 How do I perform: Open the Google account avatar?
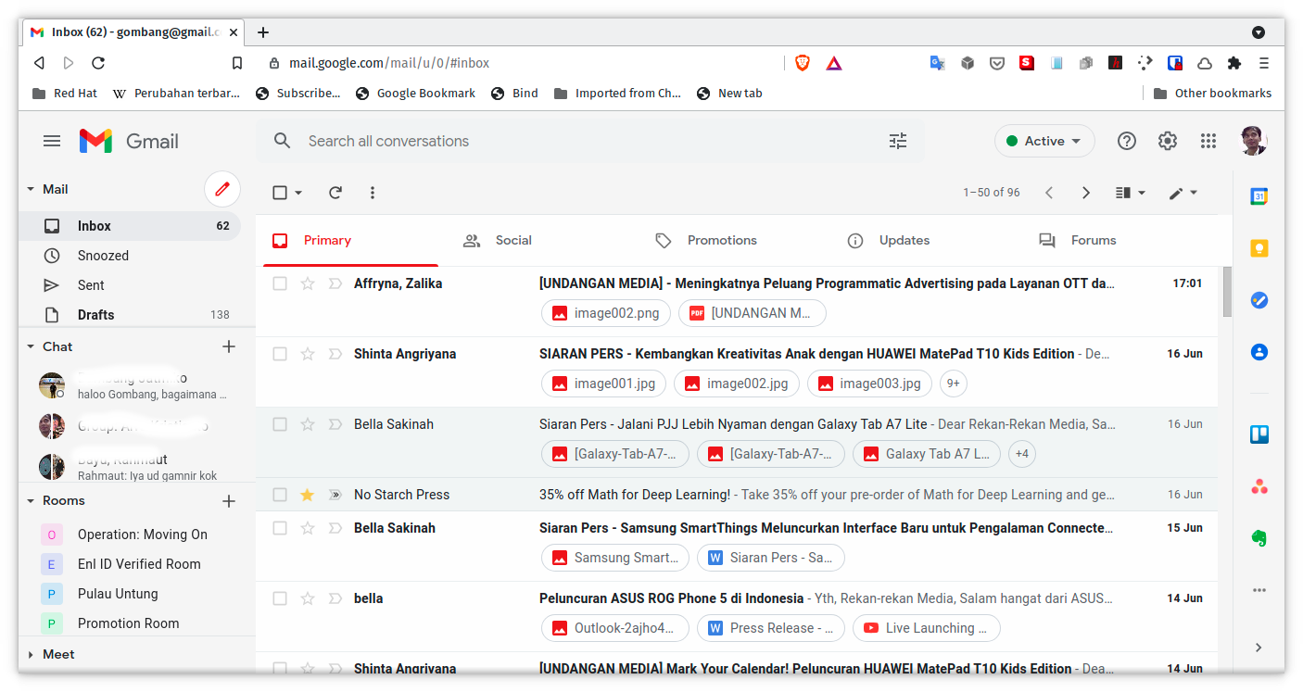pyautogui.click(x=1254, y=141)
